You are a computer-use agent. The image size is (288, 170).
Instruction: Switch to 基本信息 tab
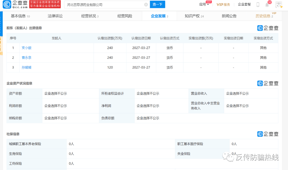click(20, 16)
